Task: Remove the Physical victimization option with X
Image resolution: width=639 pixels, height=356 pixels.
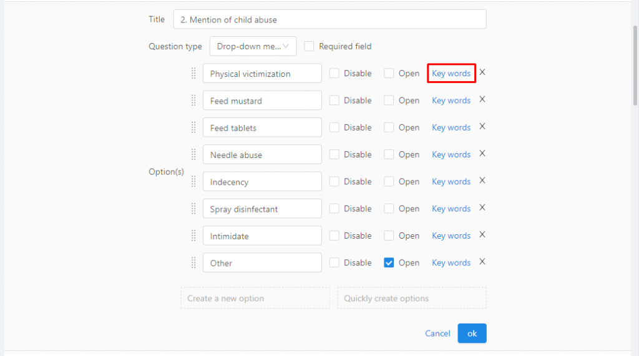Action: coord(482,72)
